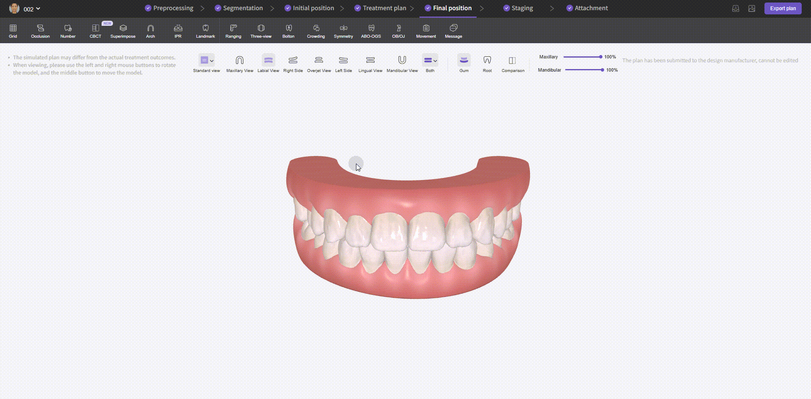This screenshot has height=399, width=811.
Task: Go to the Treatment plan step
Action: (380, 8)
